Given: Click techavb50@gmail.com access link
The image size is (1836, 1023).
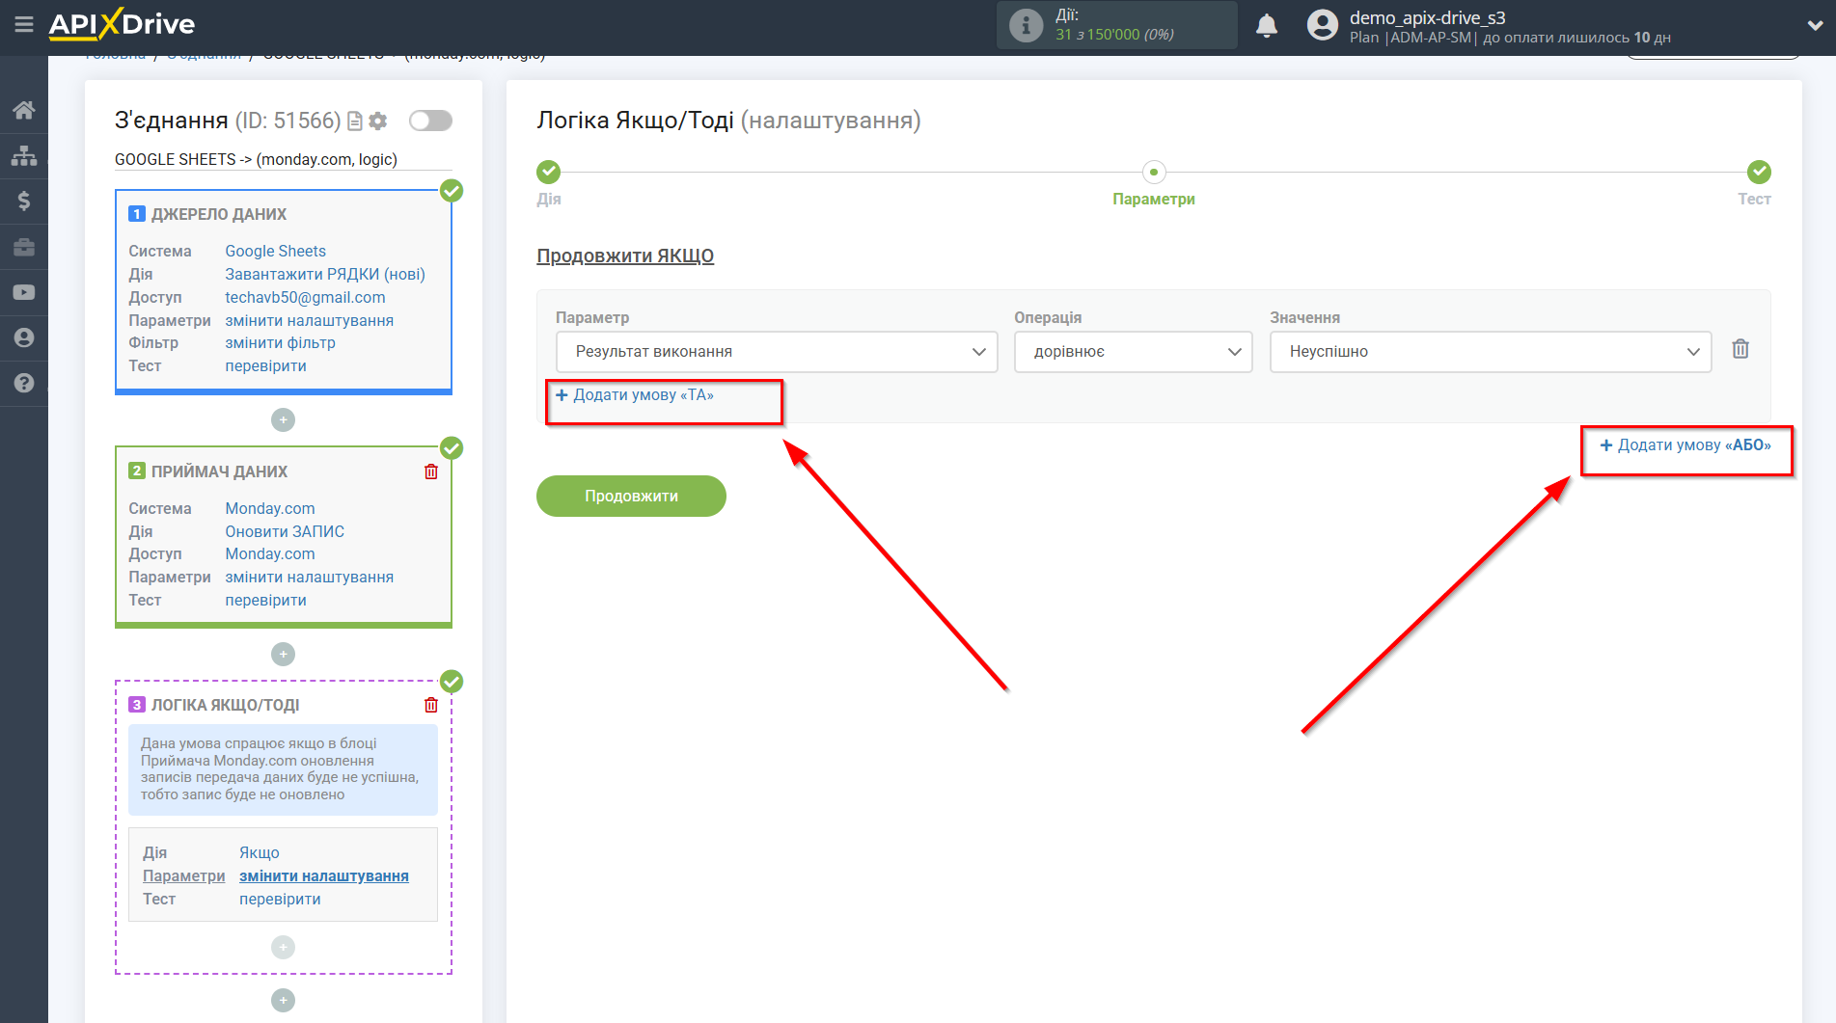Looking at the screenshot, I should click(305, 297).
